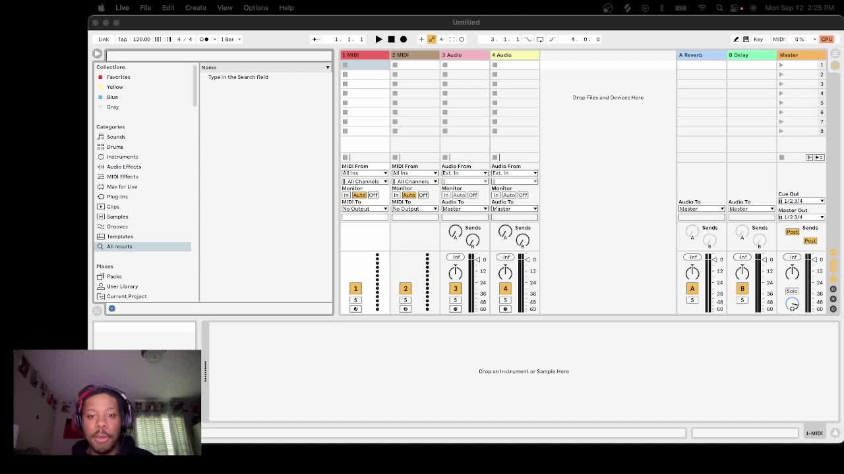Open the Max for Live category
The height and width of the screenshot is (474, 844).
tap(121, 186)
